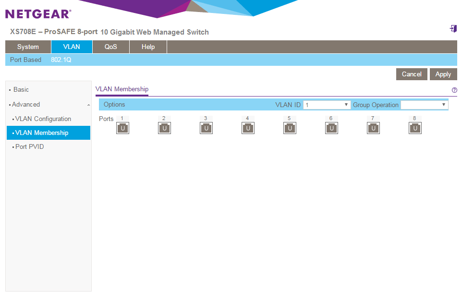Select the port 6 icon

[x=331, y=128]
